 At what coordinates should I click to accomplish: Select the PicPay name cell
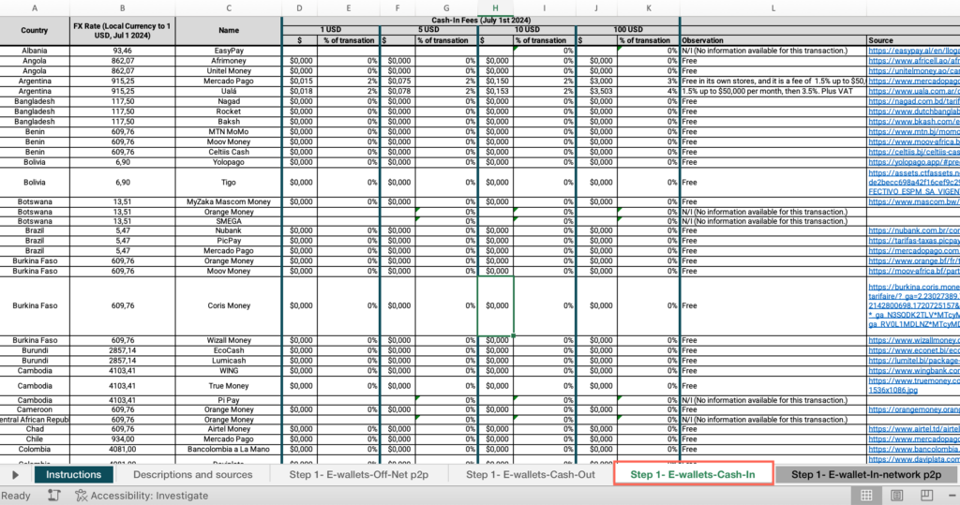coord(229,241)
